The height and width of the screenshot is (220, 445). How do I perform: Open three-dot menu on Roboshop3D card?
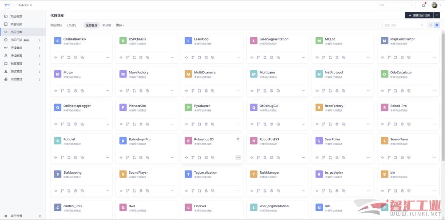click(x=238, y=158)
